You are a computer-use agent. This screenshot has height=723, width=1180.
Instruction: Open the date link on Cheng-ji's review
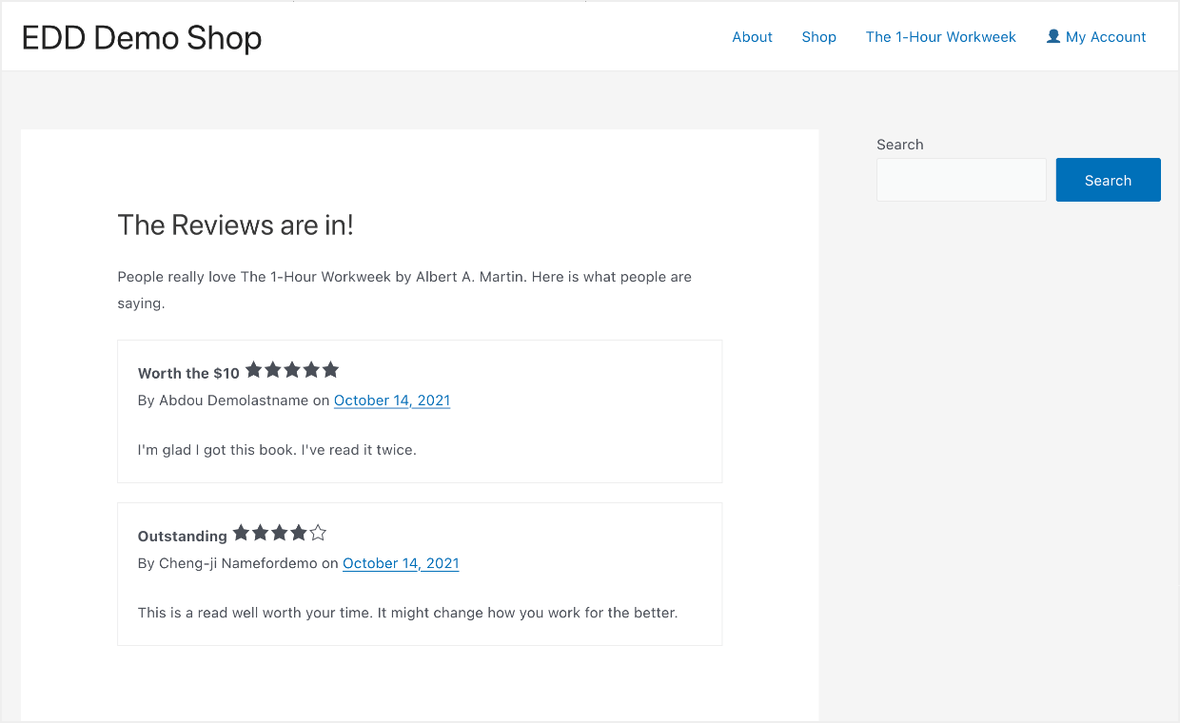401,563
